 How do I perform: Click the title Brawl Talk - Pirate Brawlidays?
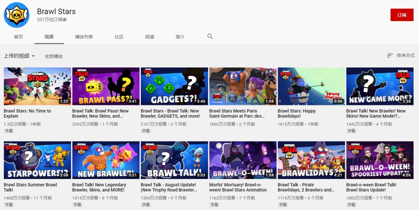pos(306,187)
